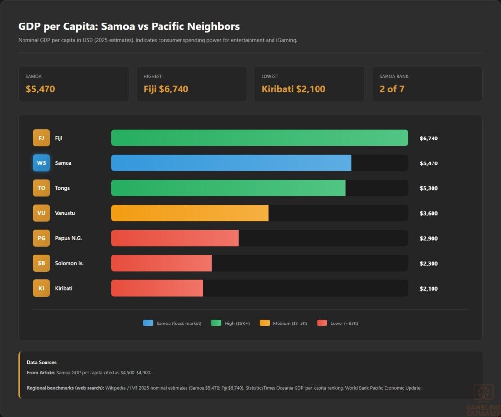Screen dimensions: 501x417
Task: Click the chart title GDP per Capita
Action: click(x=129, y=26)
